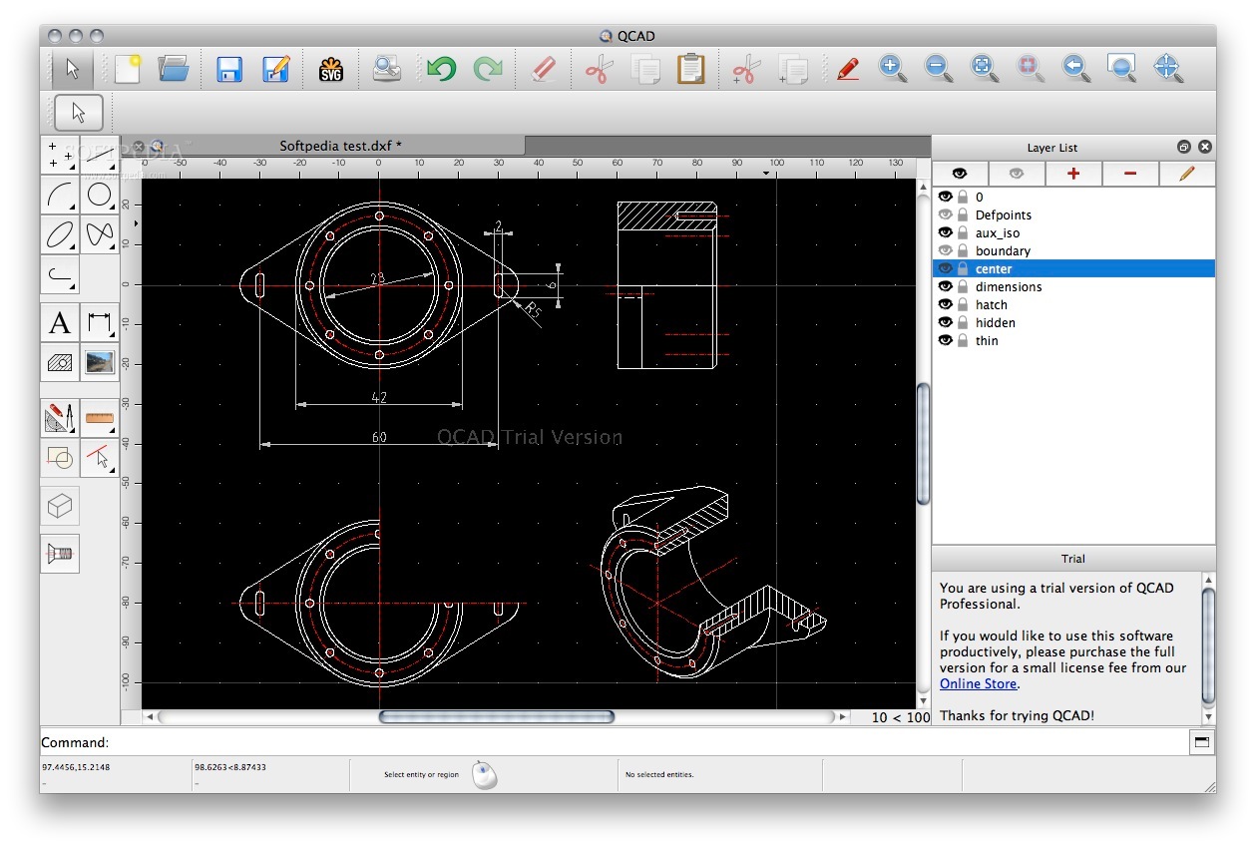Expand the Line tool flyout menu
This screenshot has height=848, width=1256.
[x=100, y=156]
